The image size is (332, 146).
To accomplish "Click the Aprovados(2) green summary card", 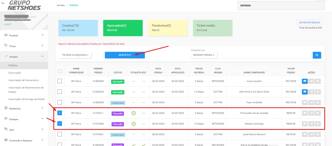I will [123, 28].
